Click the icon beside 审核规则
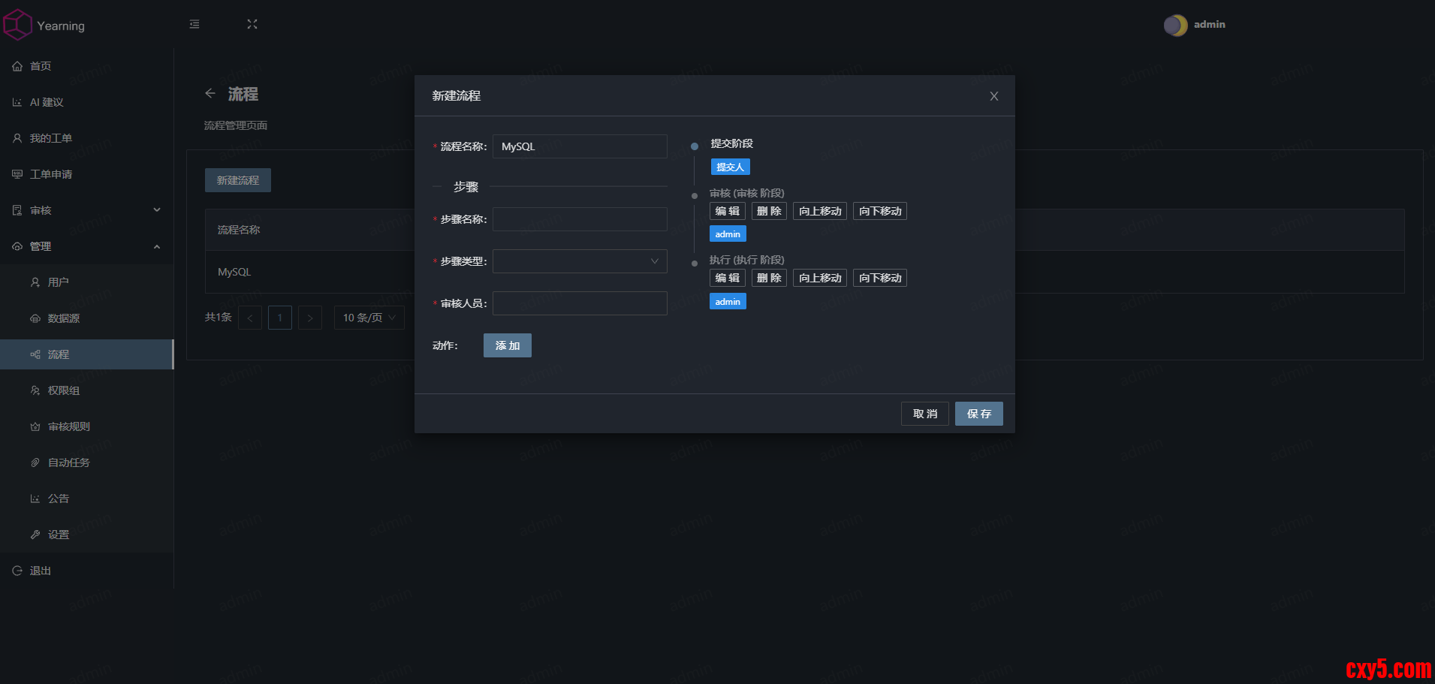 click(x=35, y=426)
